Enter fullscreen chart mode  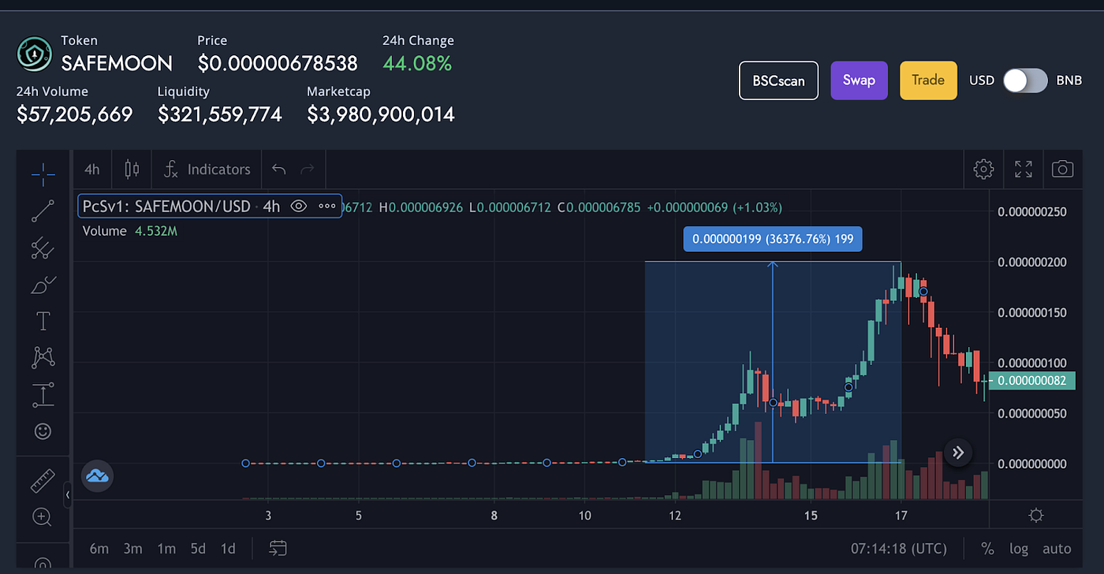coord(1024,169)
